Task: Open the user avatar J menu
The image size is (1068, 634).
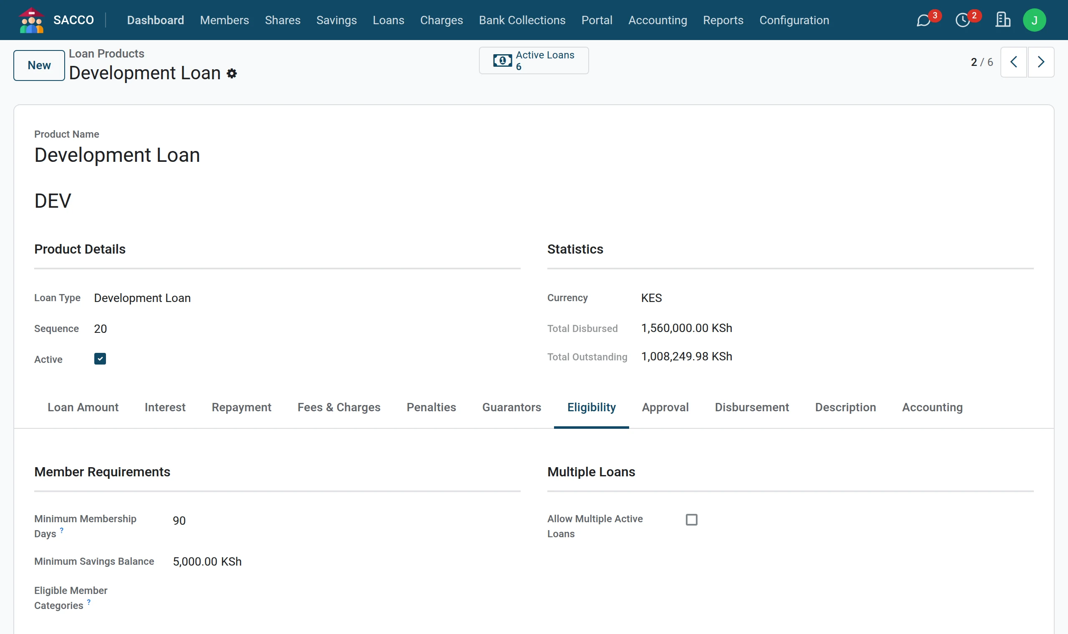Action: click(x=1034, y=20)
